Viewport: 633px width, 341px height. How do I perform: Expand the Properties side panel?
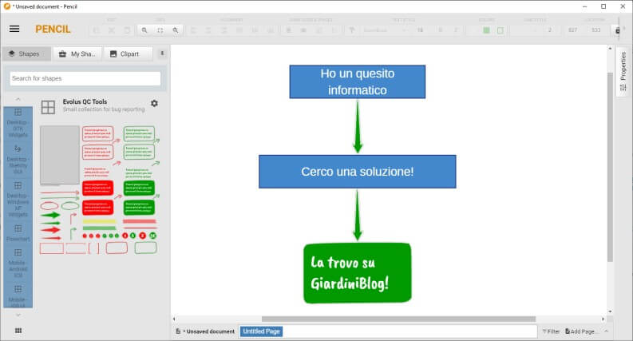click(x=623, y=71)
